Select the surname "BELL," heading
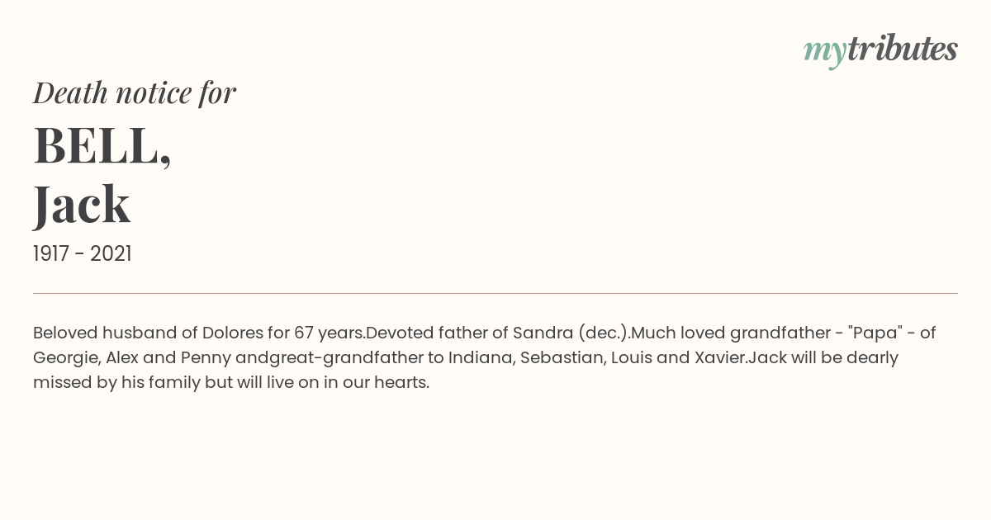 point(102,146)
